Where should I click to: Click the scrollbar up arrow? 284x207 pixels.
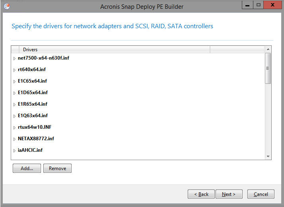pyautogui.click(x=268, y=49)
